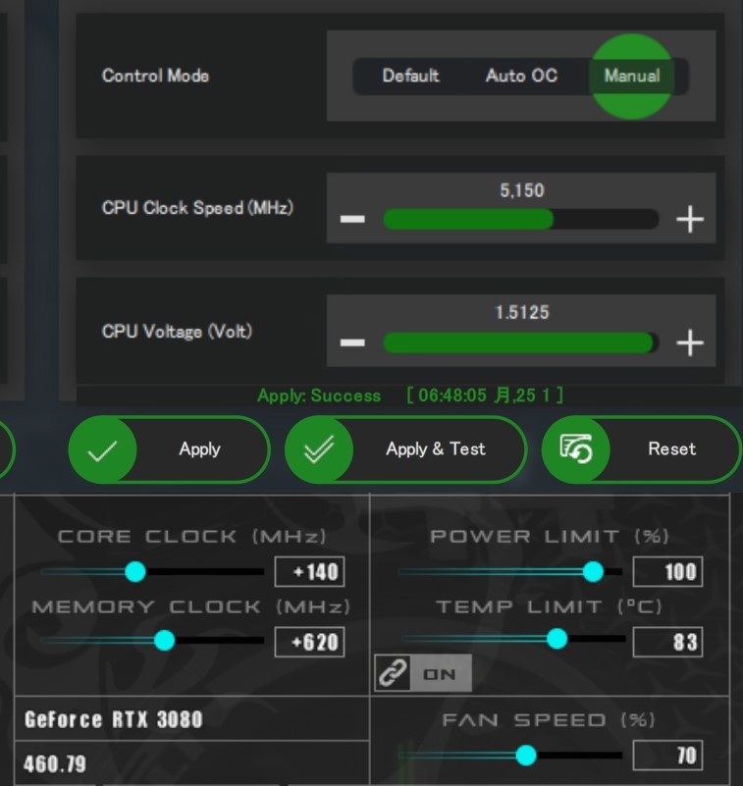Click the POWER LIMIT (%) label

point(550,537)
